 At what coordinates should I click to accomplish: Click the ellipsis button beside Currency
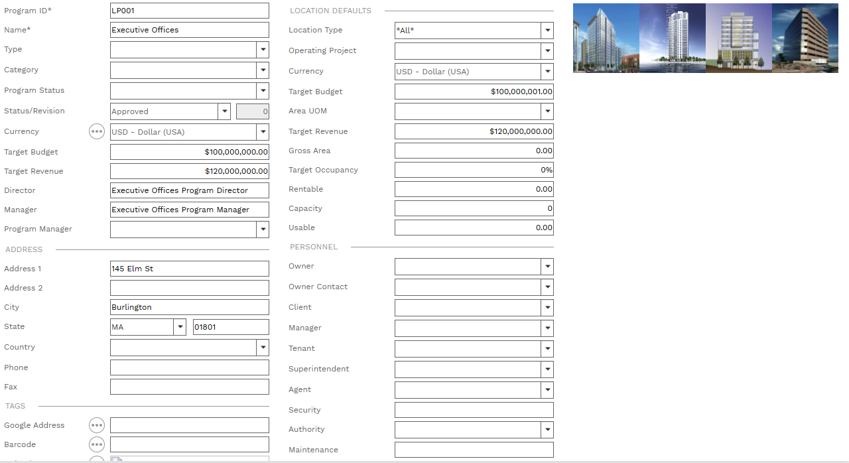pyautogui.click(x=97, y=132)
